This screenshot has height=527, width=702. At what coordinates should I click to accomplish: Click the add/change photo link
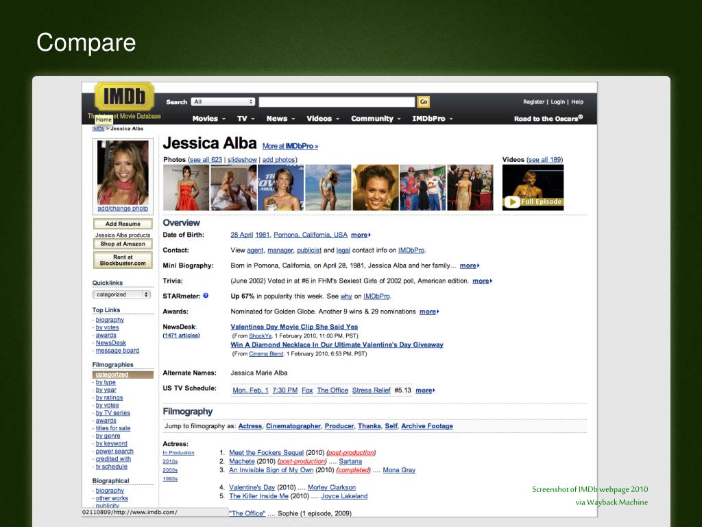[123, 209]
